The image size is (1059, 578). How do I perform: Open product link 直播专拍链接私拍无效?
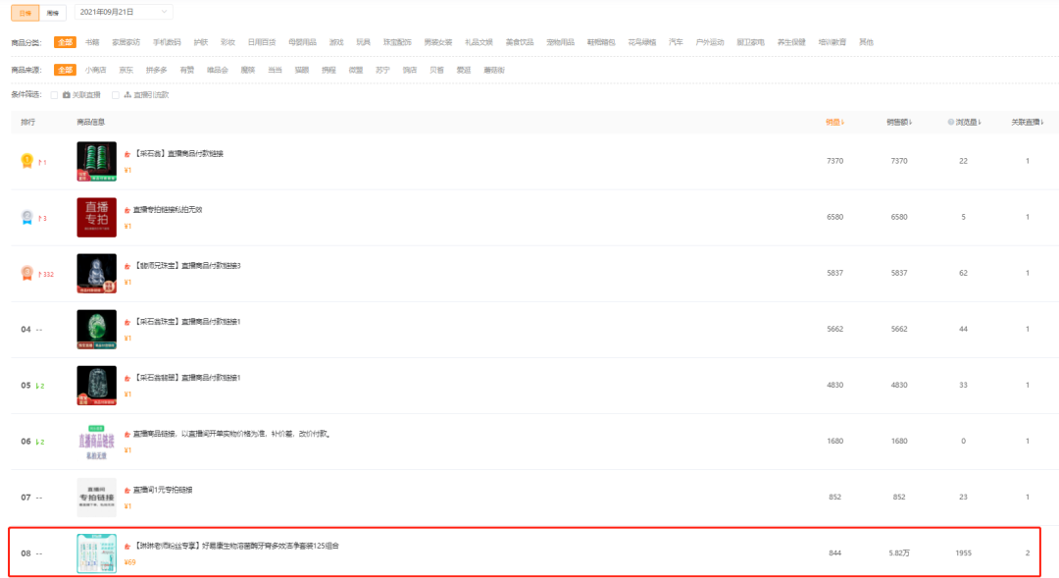pos(168,210)
